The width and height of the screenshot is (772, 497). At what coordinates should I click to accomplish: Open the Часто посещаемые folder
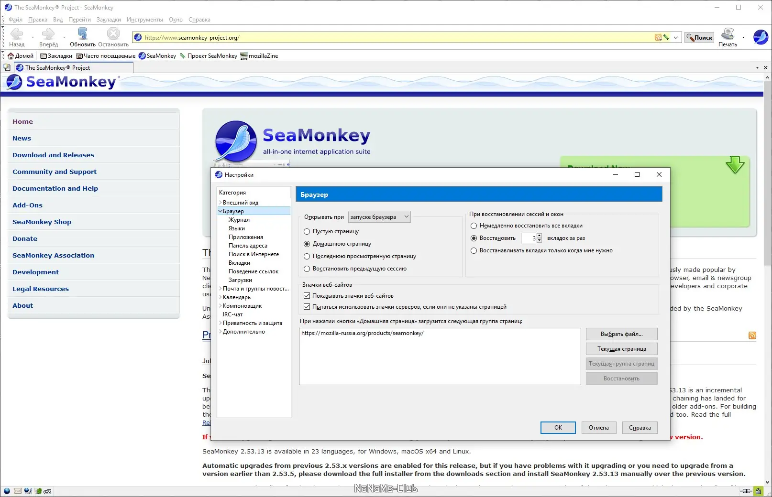[x=106, y=56]
